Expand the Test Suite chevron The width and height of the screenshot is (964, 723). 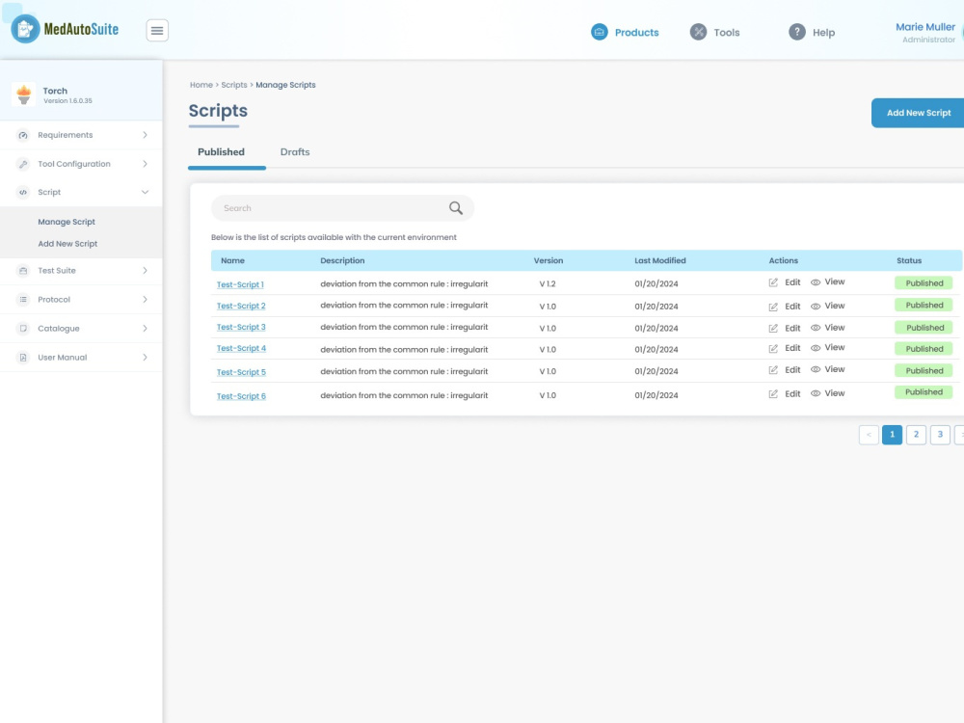146,271
